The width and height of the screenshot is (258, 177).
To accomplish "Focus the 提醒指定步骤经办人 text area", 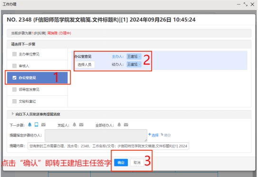I will click(96, 135).
